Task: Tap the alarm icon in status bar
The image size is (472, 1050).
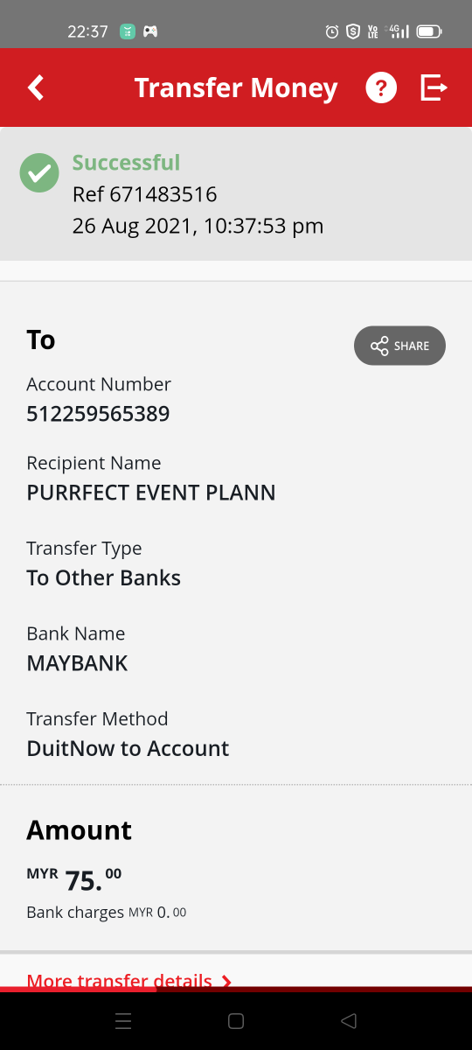Action: tap(332, 31)
